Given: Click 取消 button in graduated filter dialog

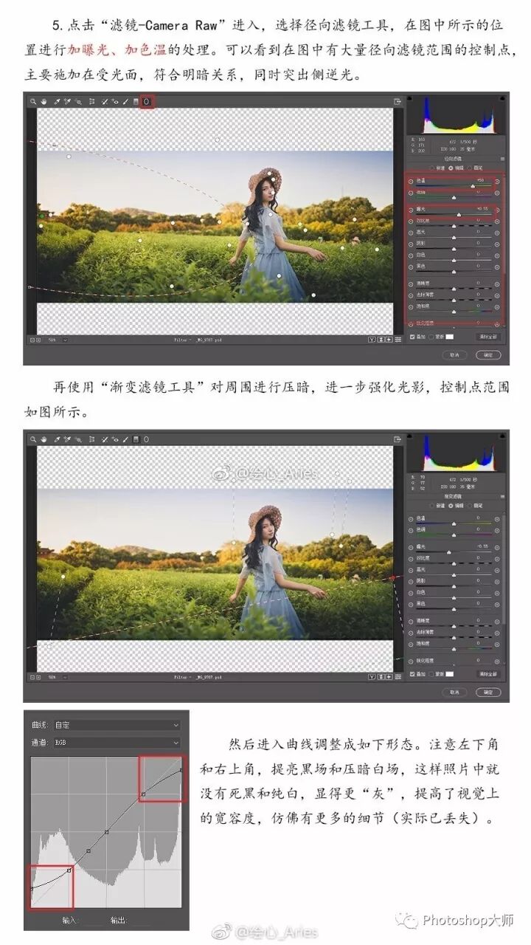Looking at the screenshot, I should 455,693.
